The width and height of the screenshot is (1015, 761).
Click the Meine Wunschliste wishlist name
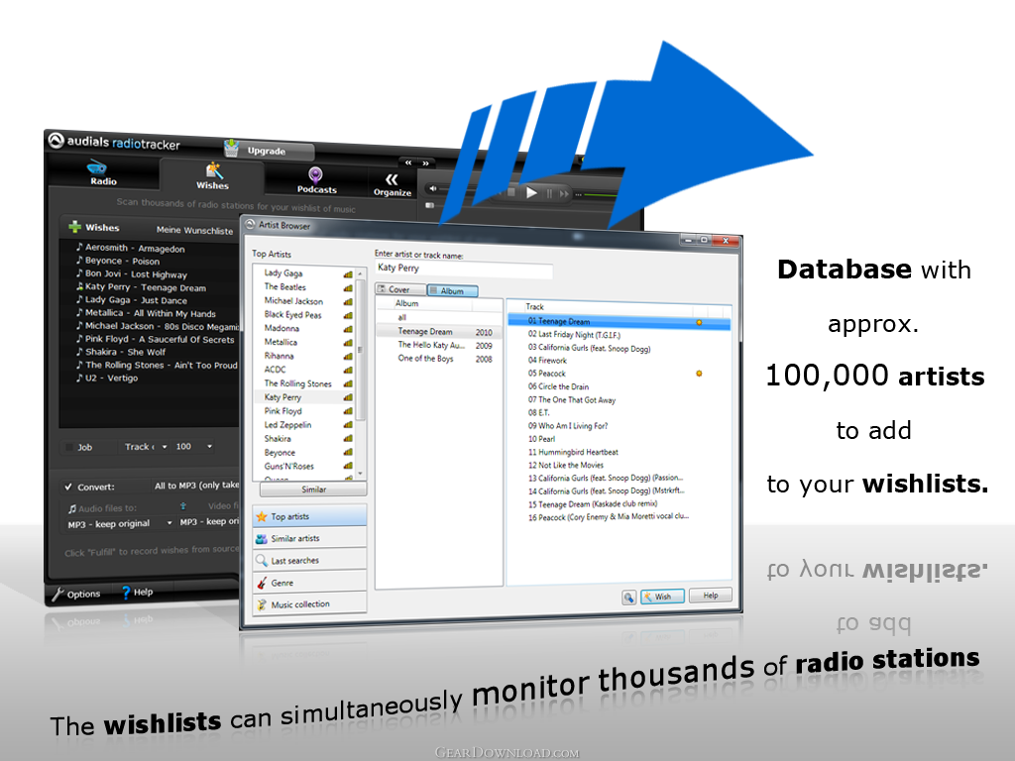(x=194, y=230)
